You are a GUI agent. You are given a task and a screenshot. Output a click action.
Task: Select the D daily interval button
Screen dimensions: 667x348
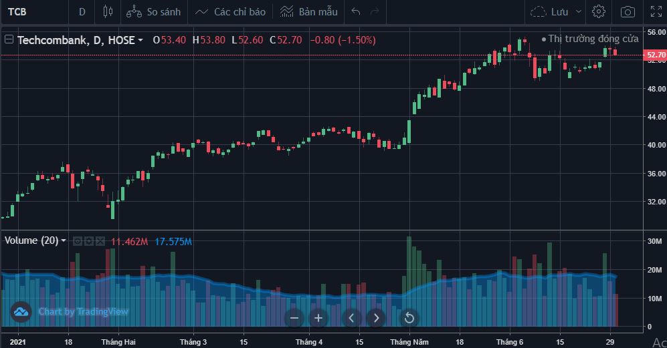pyautogui.click(x=82, y=12)
